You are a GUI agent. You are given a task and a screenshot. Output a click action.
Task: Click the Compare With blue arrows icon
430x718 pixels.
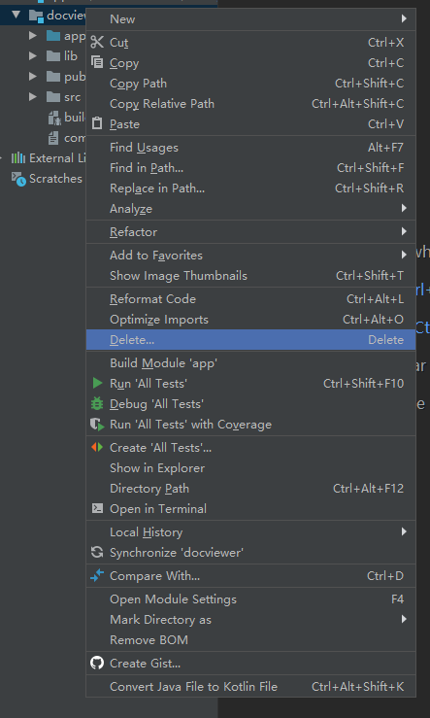pos(97,575)
